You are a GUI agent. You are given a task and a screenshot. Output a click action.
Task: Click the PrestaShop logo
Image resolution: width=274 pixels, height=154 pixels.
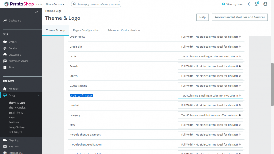[19, 4]
